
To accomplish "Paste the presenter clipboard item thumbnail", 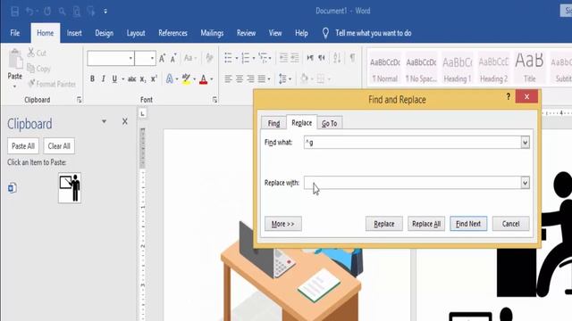I will [x=70, y=188].
